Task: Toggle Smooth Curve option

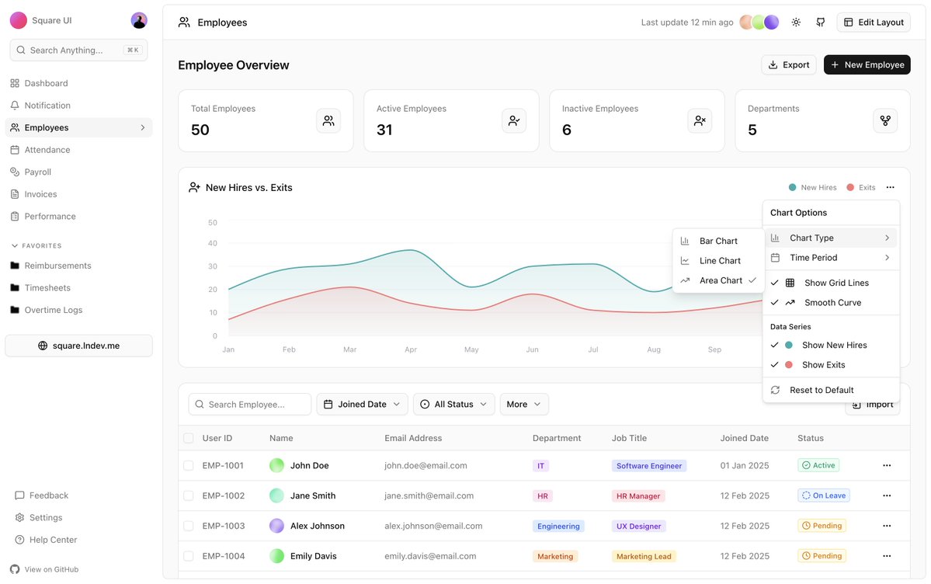Action: click(832, 302)
